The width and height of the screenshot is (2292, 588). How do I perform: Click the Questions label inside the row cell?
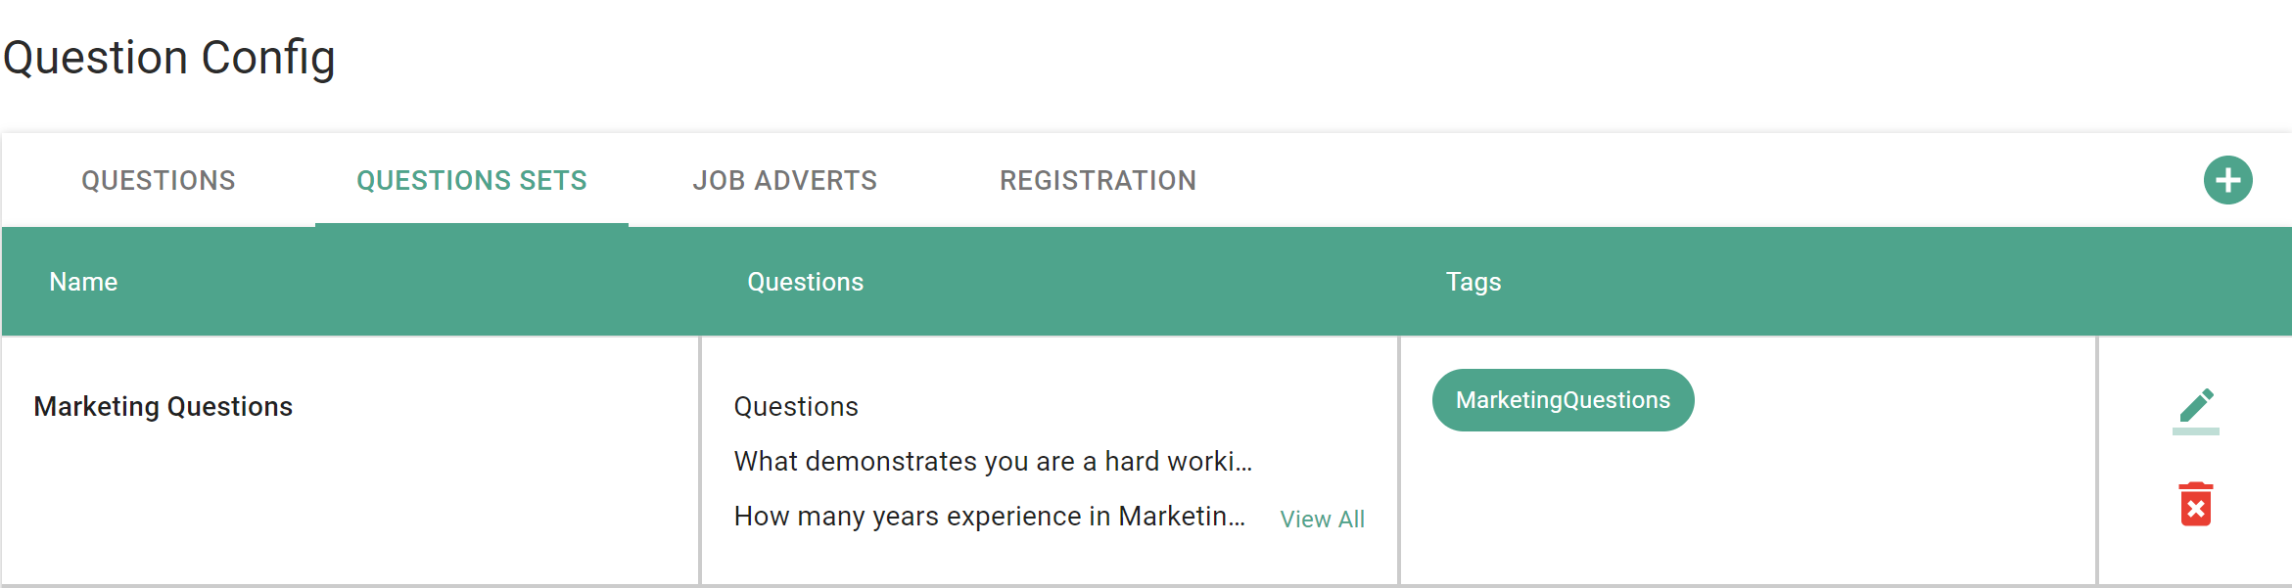point(796,406)
